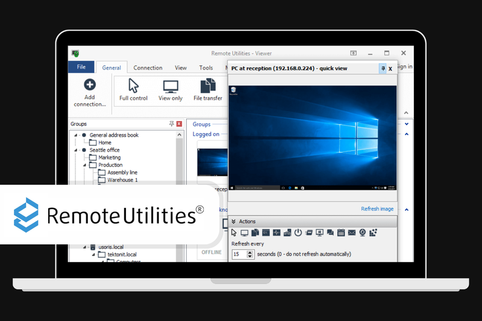The image size is (482, 321).
Task: Open File transfer from the ribbon
Action: pos(208,90)
